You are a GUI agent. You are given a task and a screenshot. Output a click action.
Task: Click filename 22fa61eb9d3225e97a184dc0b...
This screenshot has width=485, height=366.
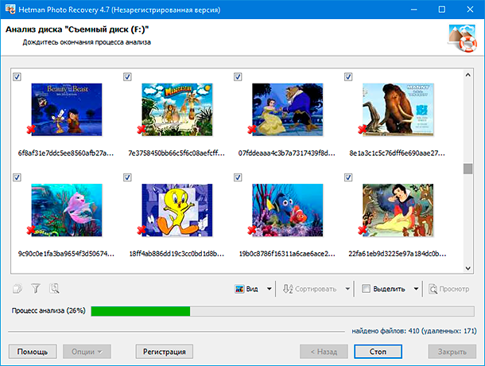point(398,254)
